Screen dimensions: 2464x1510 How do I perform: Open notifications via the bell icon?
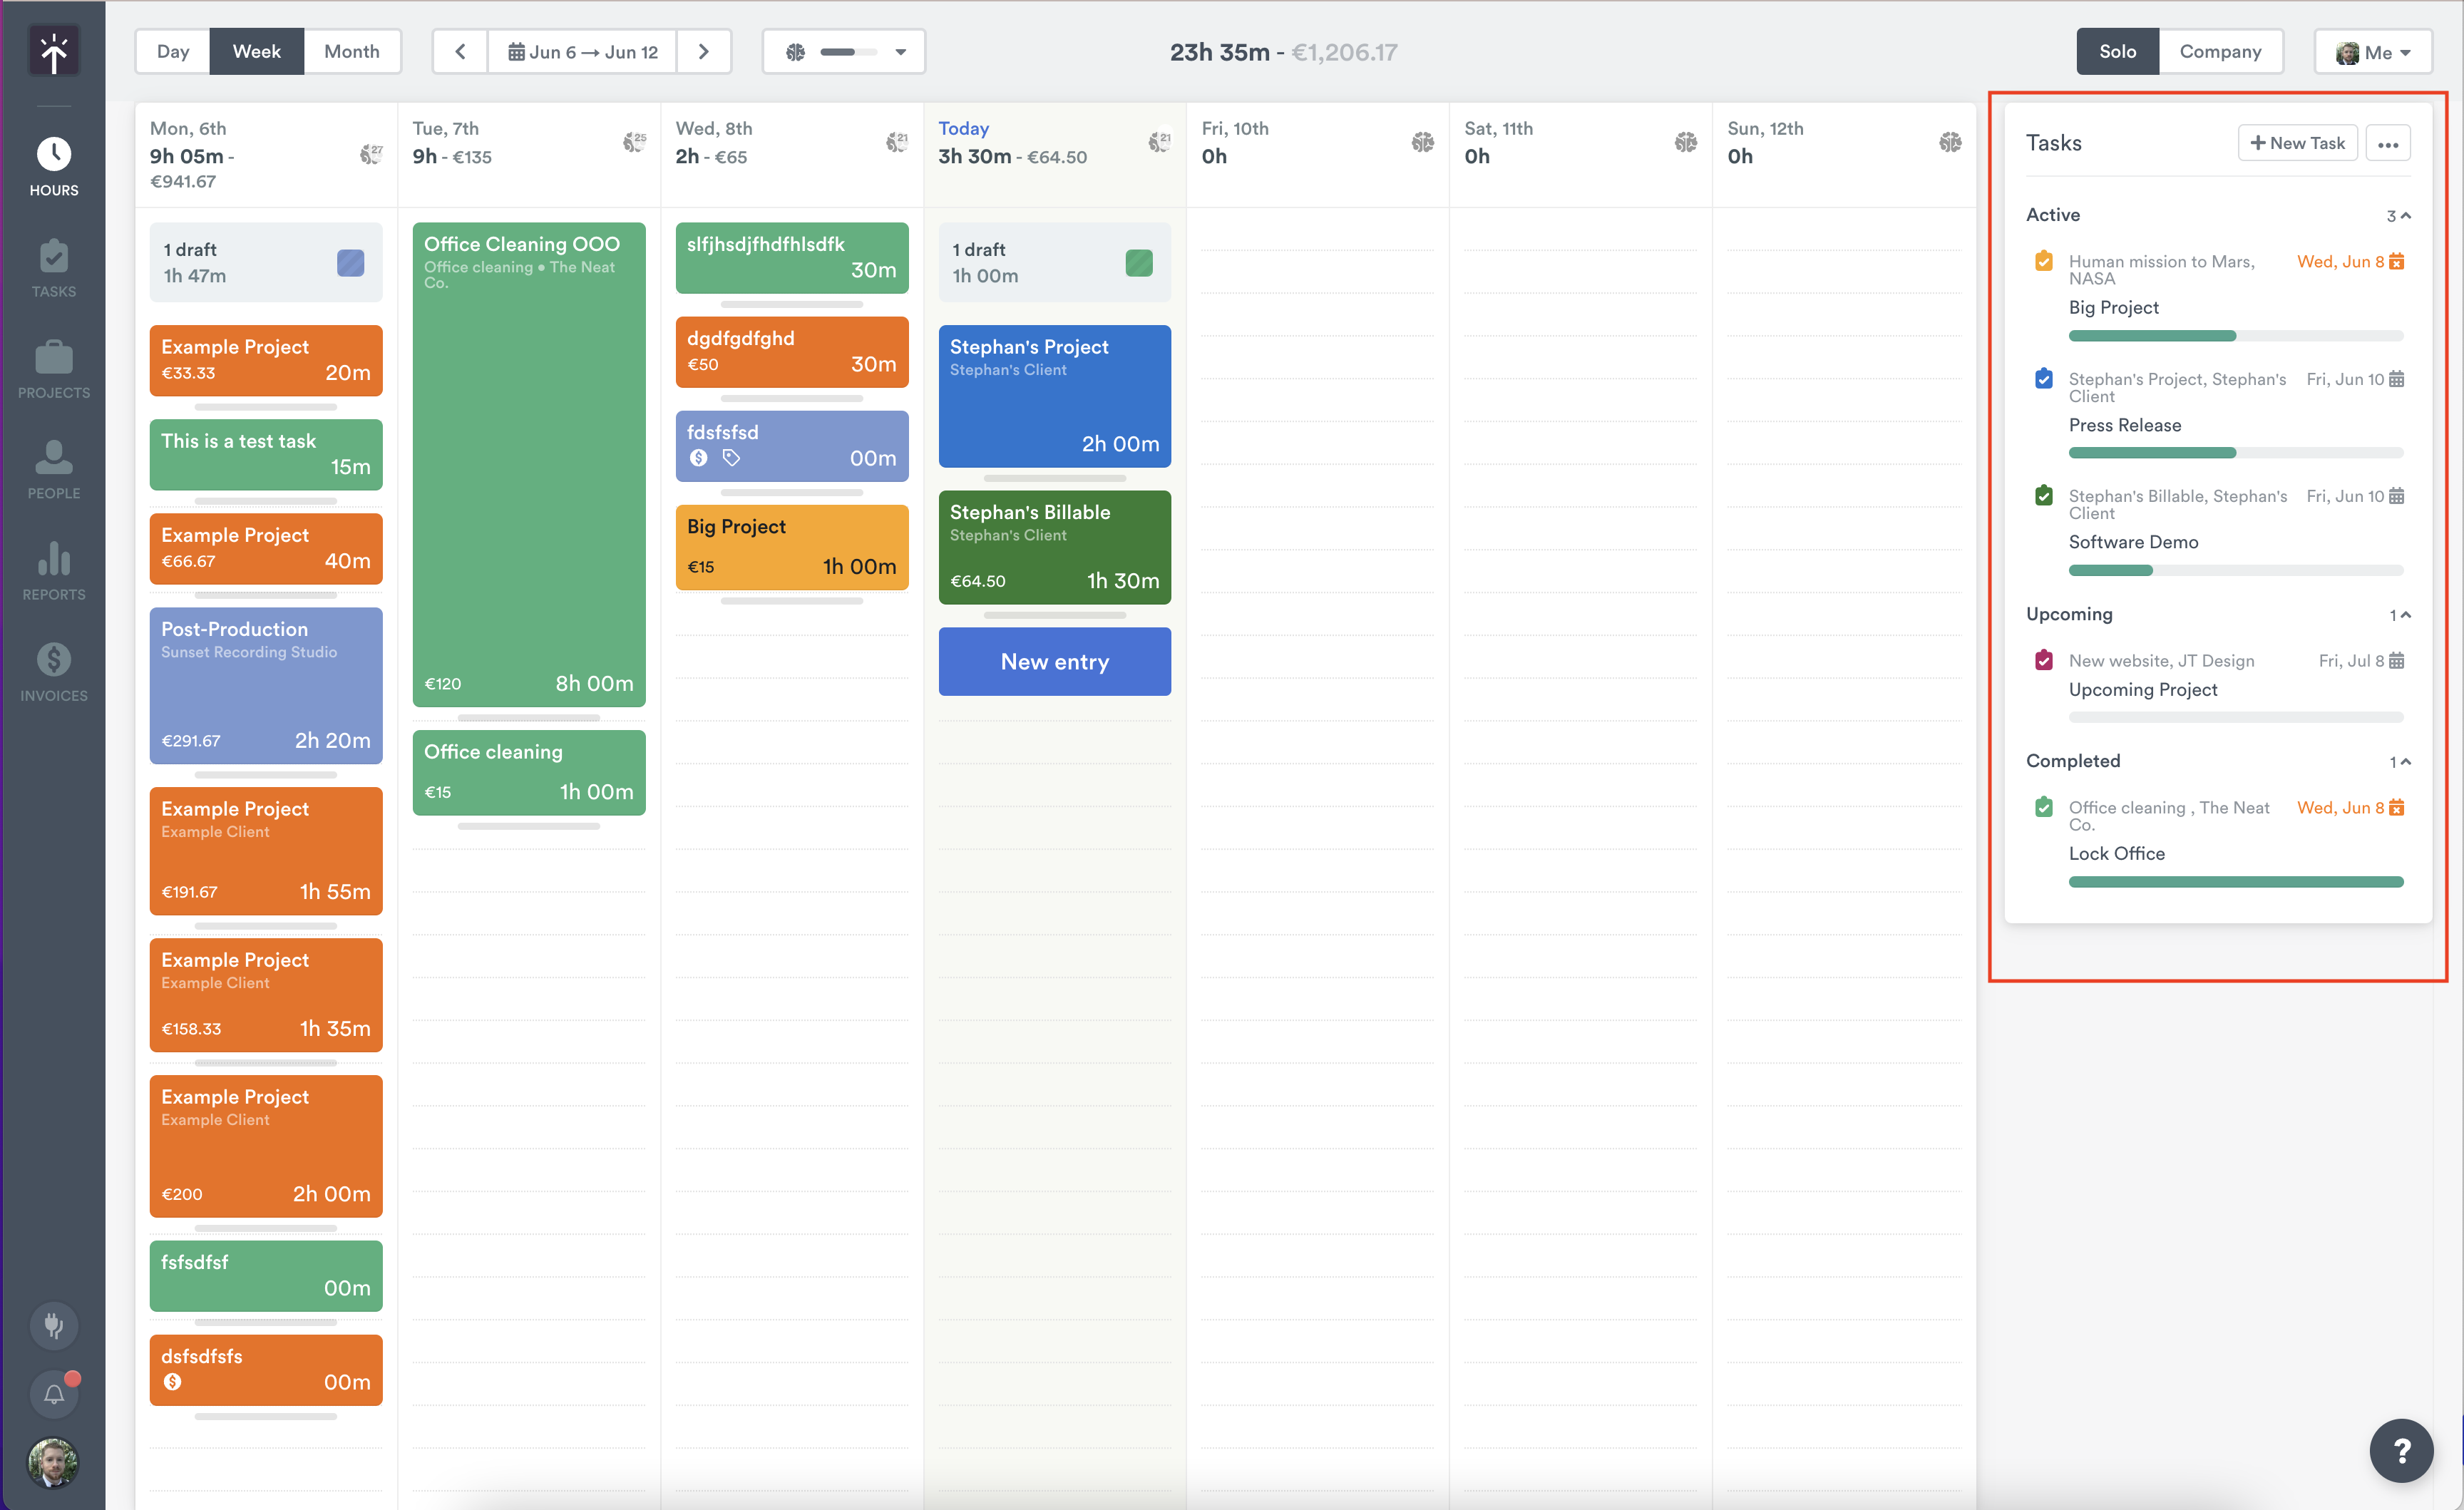point(53,1393)
